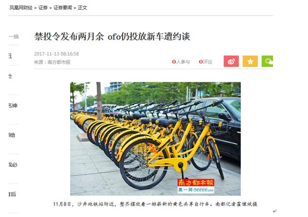This screenshot has width=308, height=217.
Task: Click 正文 breadcrumb item
Action: pos(82,8)
